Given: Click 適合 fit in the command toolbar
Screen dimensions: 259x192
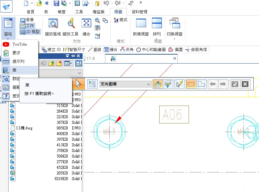Looking at the screenshot, I should pyautogui.click(x=110, y=50).
